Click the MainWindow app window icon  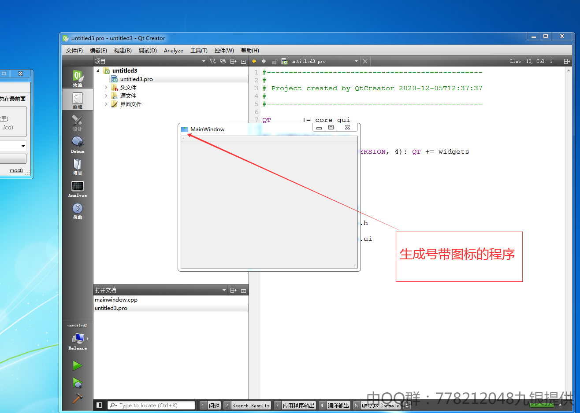185,129
